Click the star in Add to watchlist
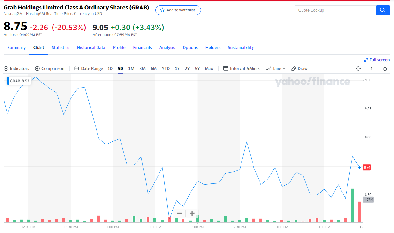 [x=162, y=10]
